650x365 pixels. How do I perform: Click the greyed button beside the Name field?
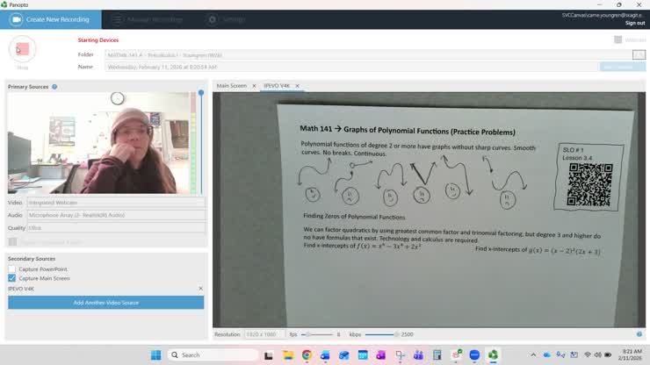[x=622, y=67]
